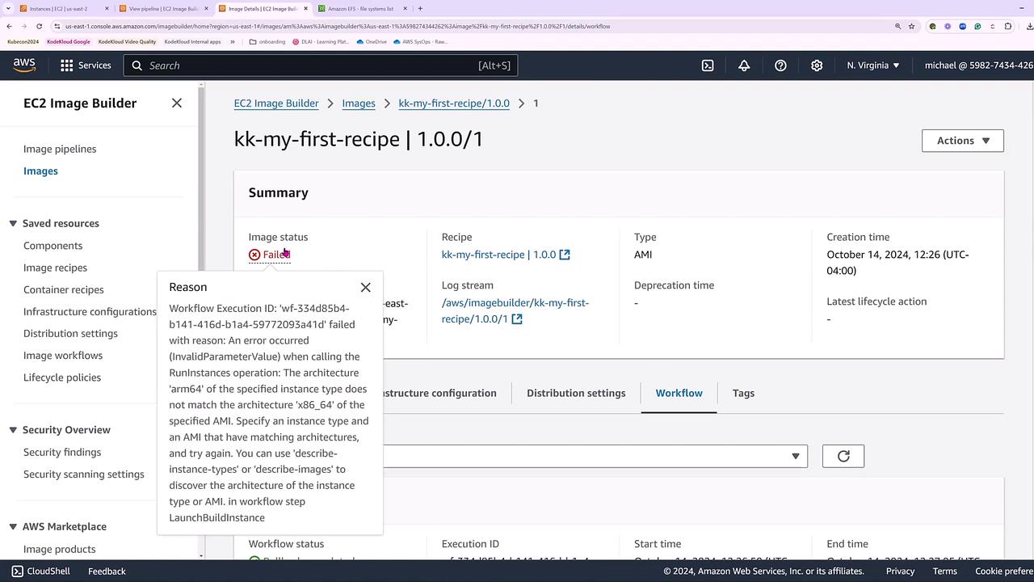Open the workflow selection dropdown
The width and height of the screenshot is (1034, 582).
[595, 456]
